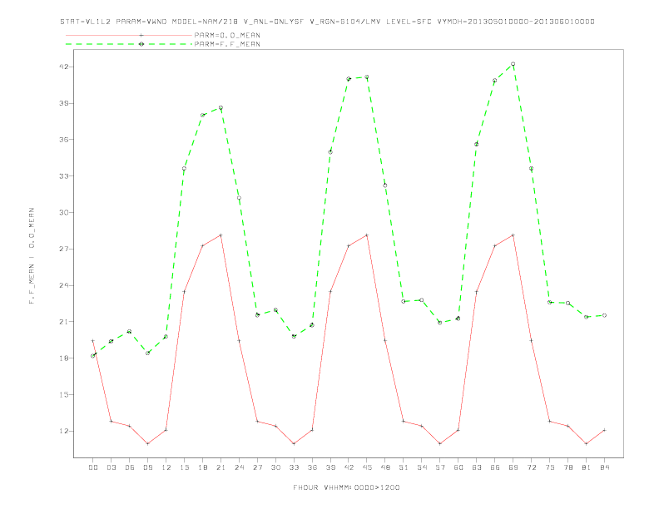This screenshot has width=659, height=509.
Task: Click y-axis tick label 33
Action: tap(63, 176)
